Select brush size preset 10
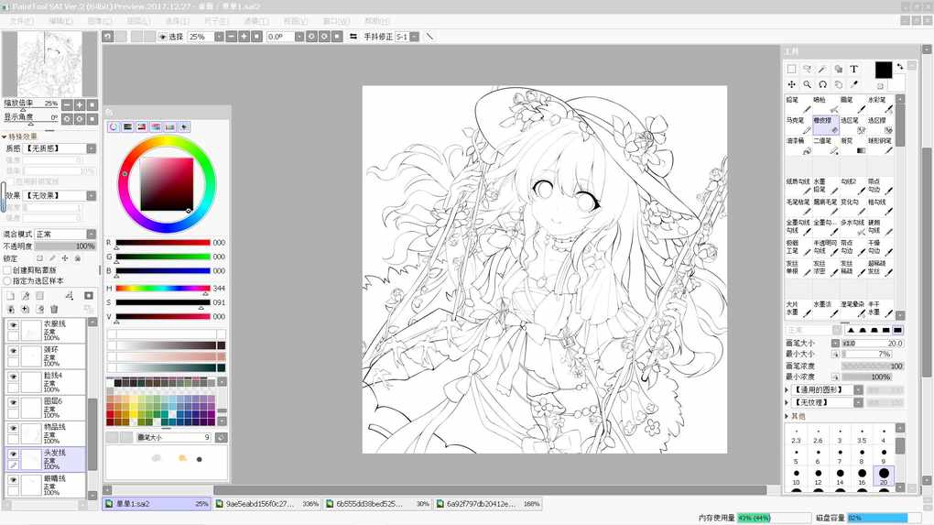Image resolution: width=934 pixels, height=525 pixels. (x=797, y=476)
